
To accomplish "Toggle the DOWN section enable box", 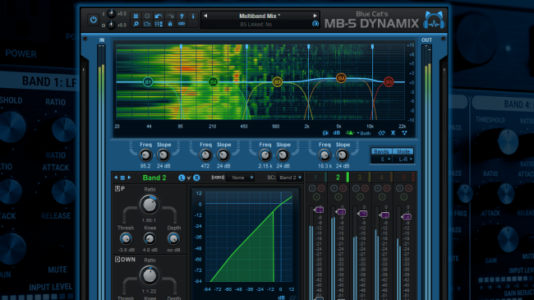I will pos(117,260).
